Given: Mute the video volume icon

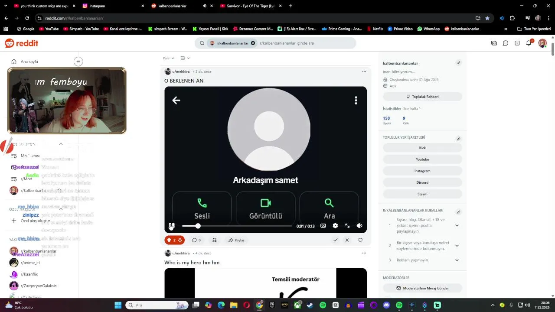Looking at the screenshot, I should tap(359, 226).
